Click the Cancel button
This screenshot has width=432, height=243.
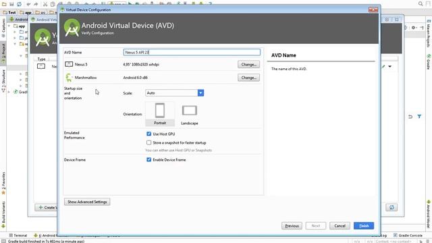tap(340, 225)
